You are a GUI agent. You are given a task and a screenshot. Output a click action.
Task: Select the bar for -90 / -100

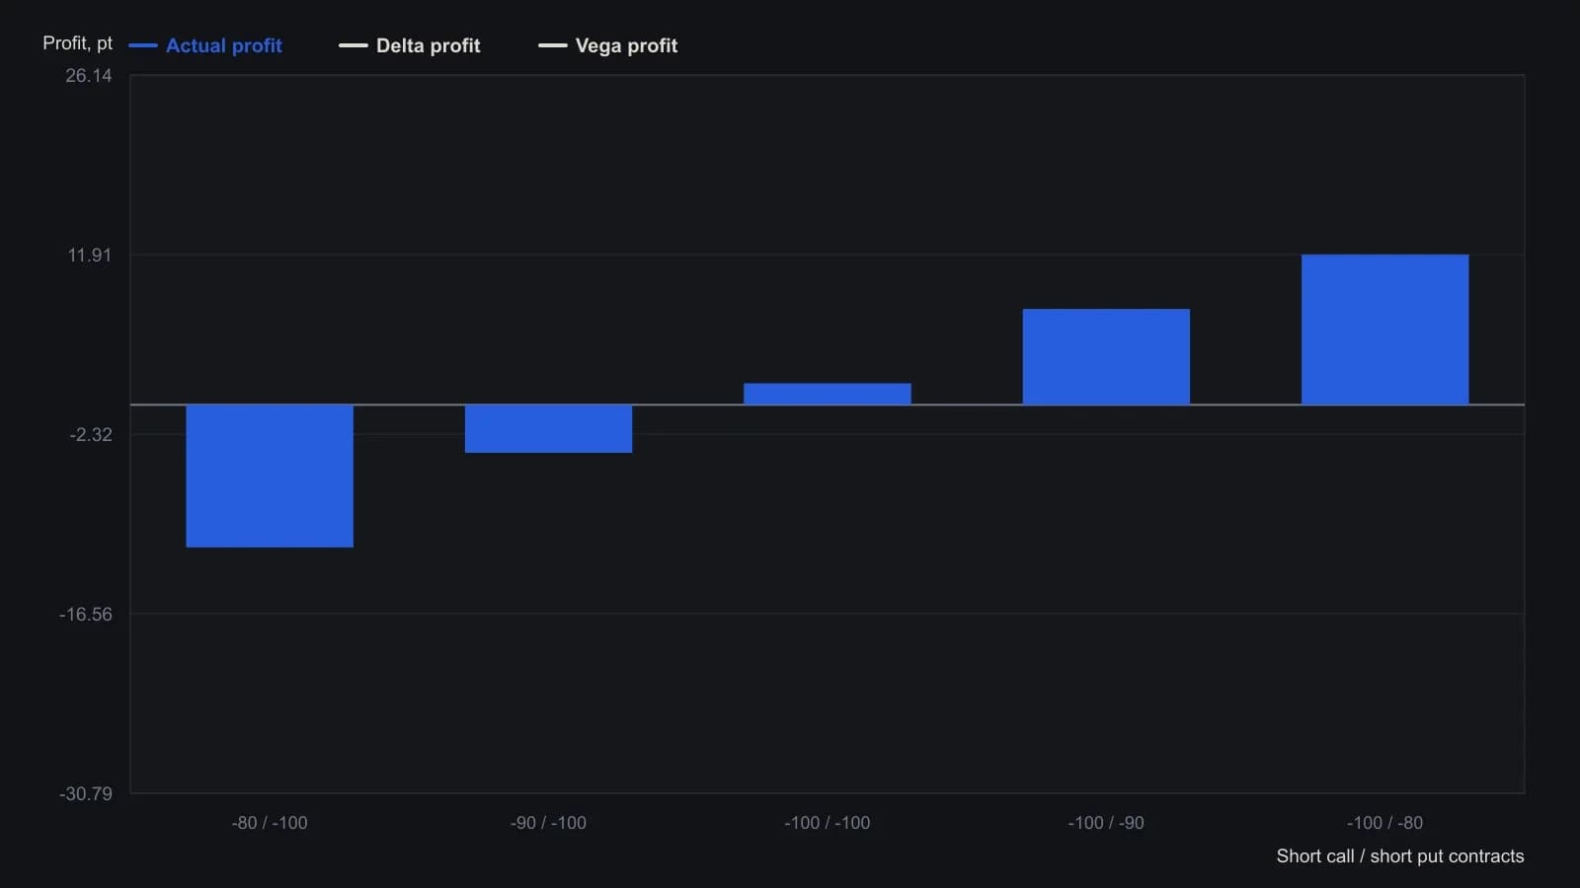[x=548, y=428]
